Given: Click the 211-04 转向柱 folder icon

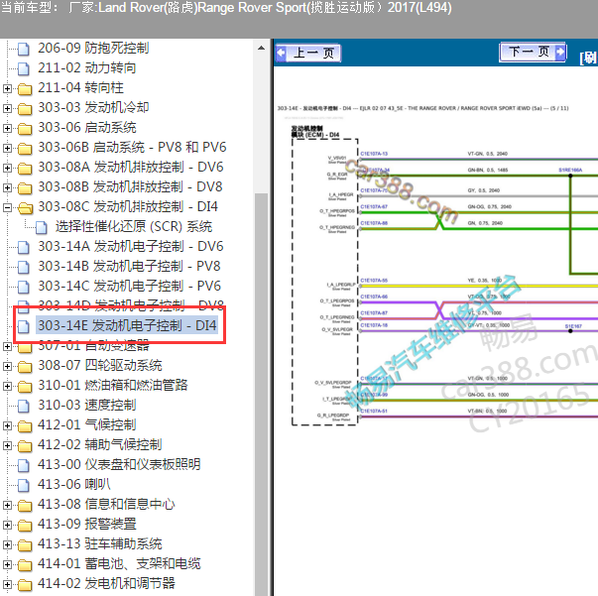Looking at the screenshot, I should coord(25,88).
